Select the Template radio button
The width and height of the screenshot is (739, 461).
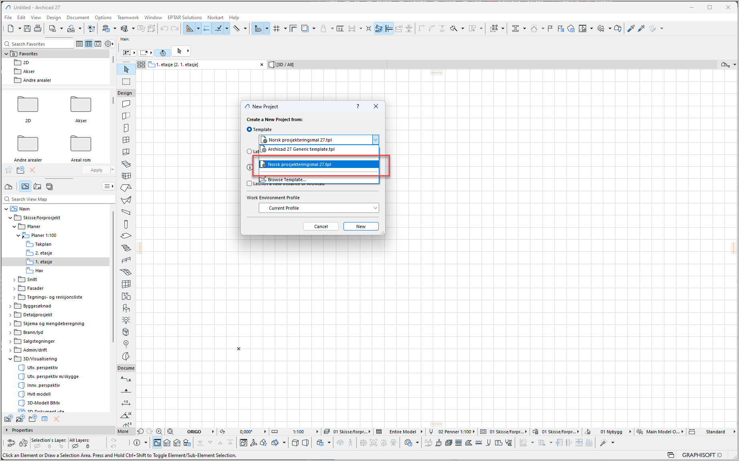(250, 129)
